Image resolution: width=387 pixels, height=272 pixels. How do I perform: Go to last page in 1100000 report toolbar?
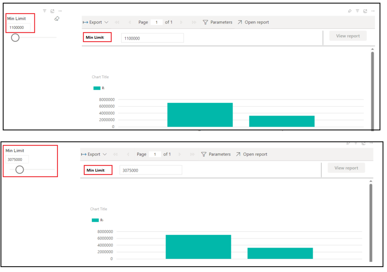click(194, 22)
